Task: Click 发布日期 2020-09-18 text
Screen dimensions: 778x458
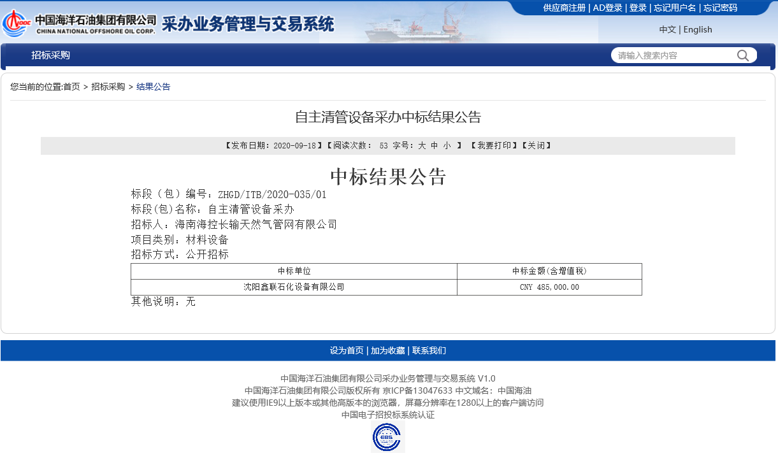Action: tap(273, 146)
